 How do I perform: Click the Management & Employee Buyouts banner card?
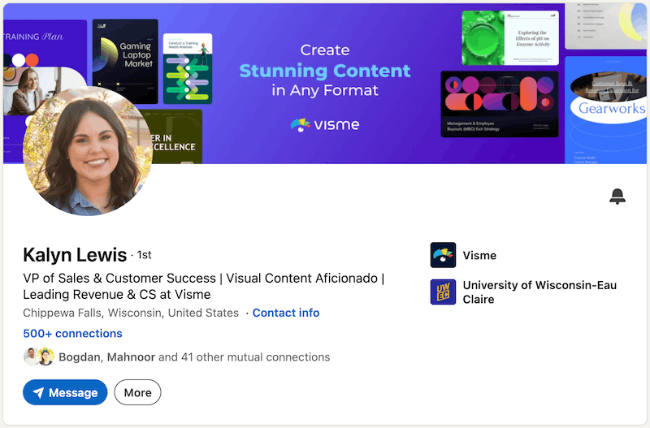[500, 104]
